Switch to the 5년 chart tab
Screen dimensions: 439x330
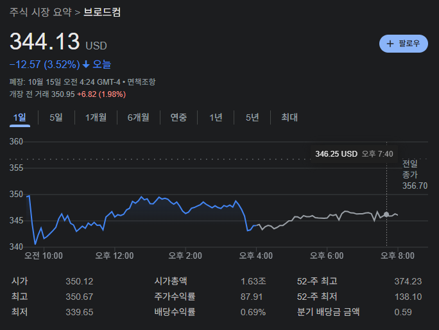pos(252,117)
